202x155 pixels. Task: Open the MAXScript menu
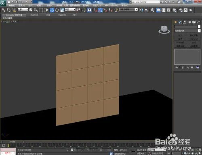click(111, 6)
